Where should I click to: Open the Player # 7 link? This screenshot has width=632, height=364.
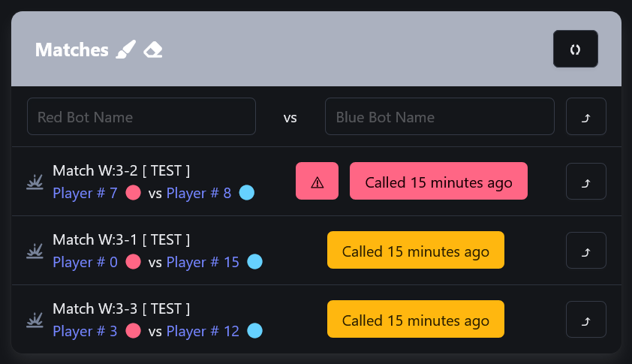tap(85, 193)
